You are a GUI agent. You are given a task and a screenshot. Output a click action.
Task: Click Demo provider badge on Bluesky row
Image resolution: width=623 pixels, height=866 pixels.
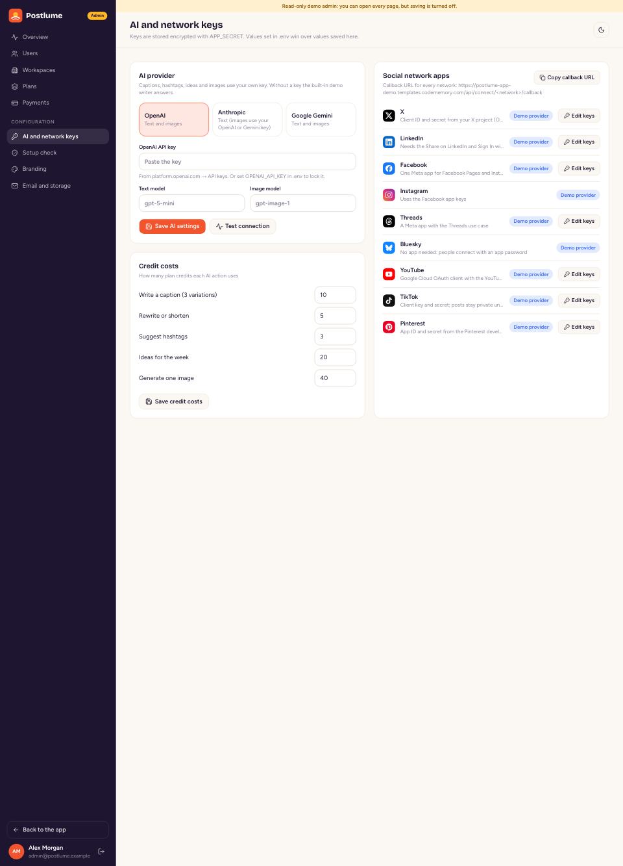578,248
